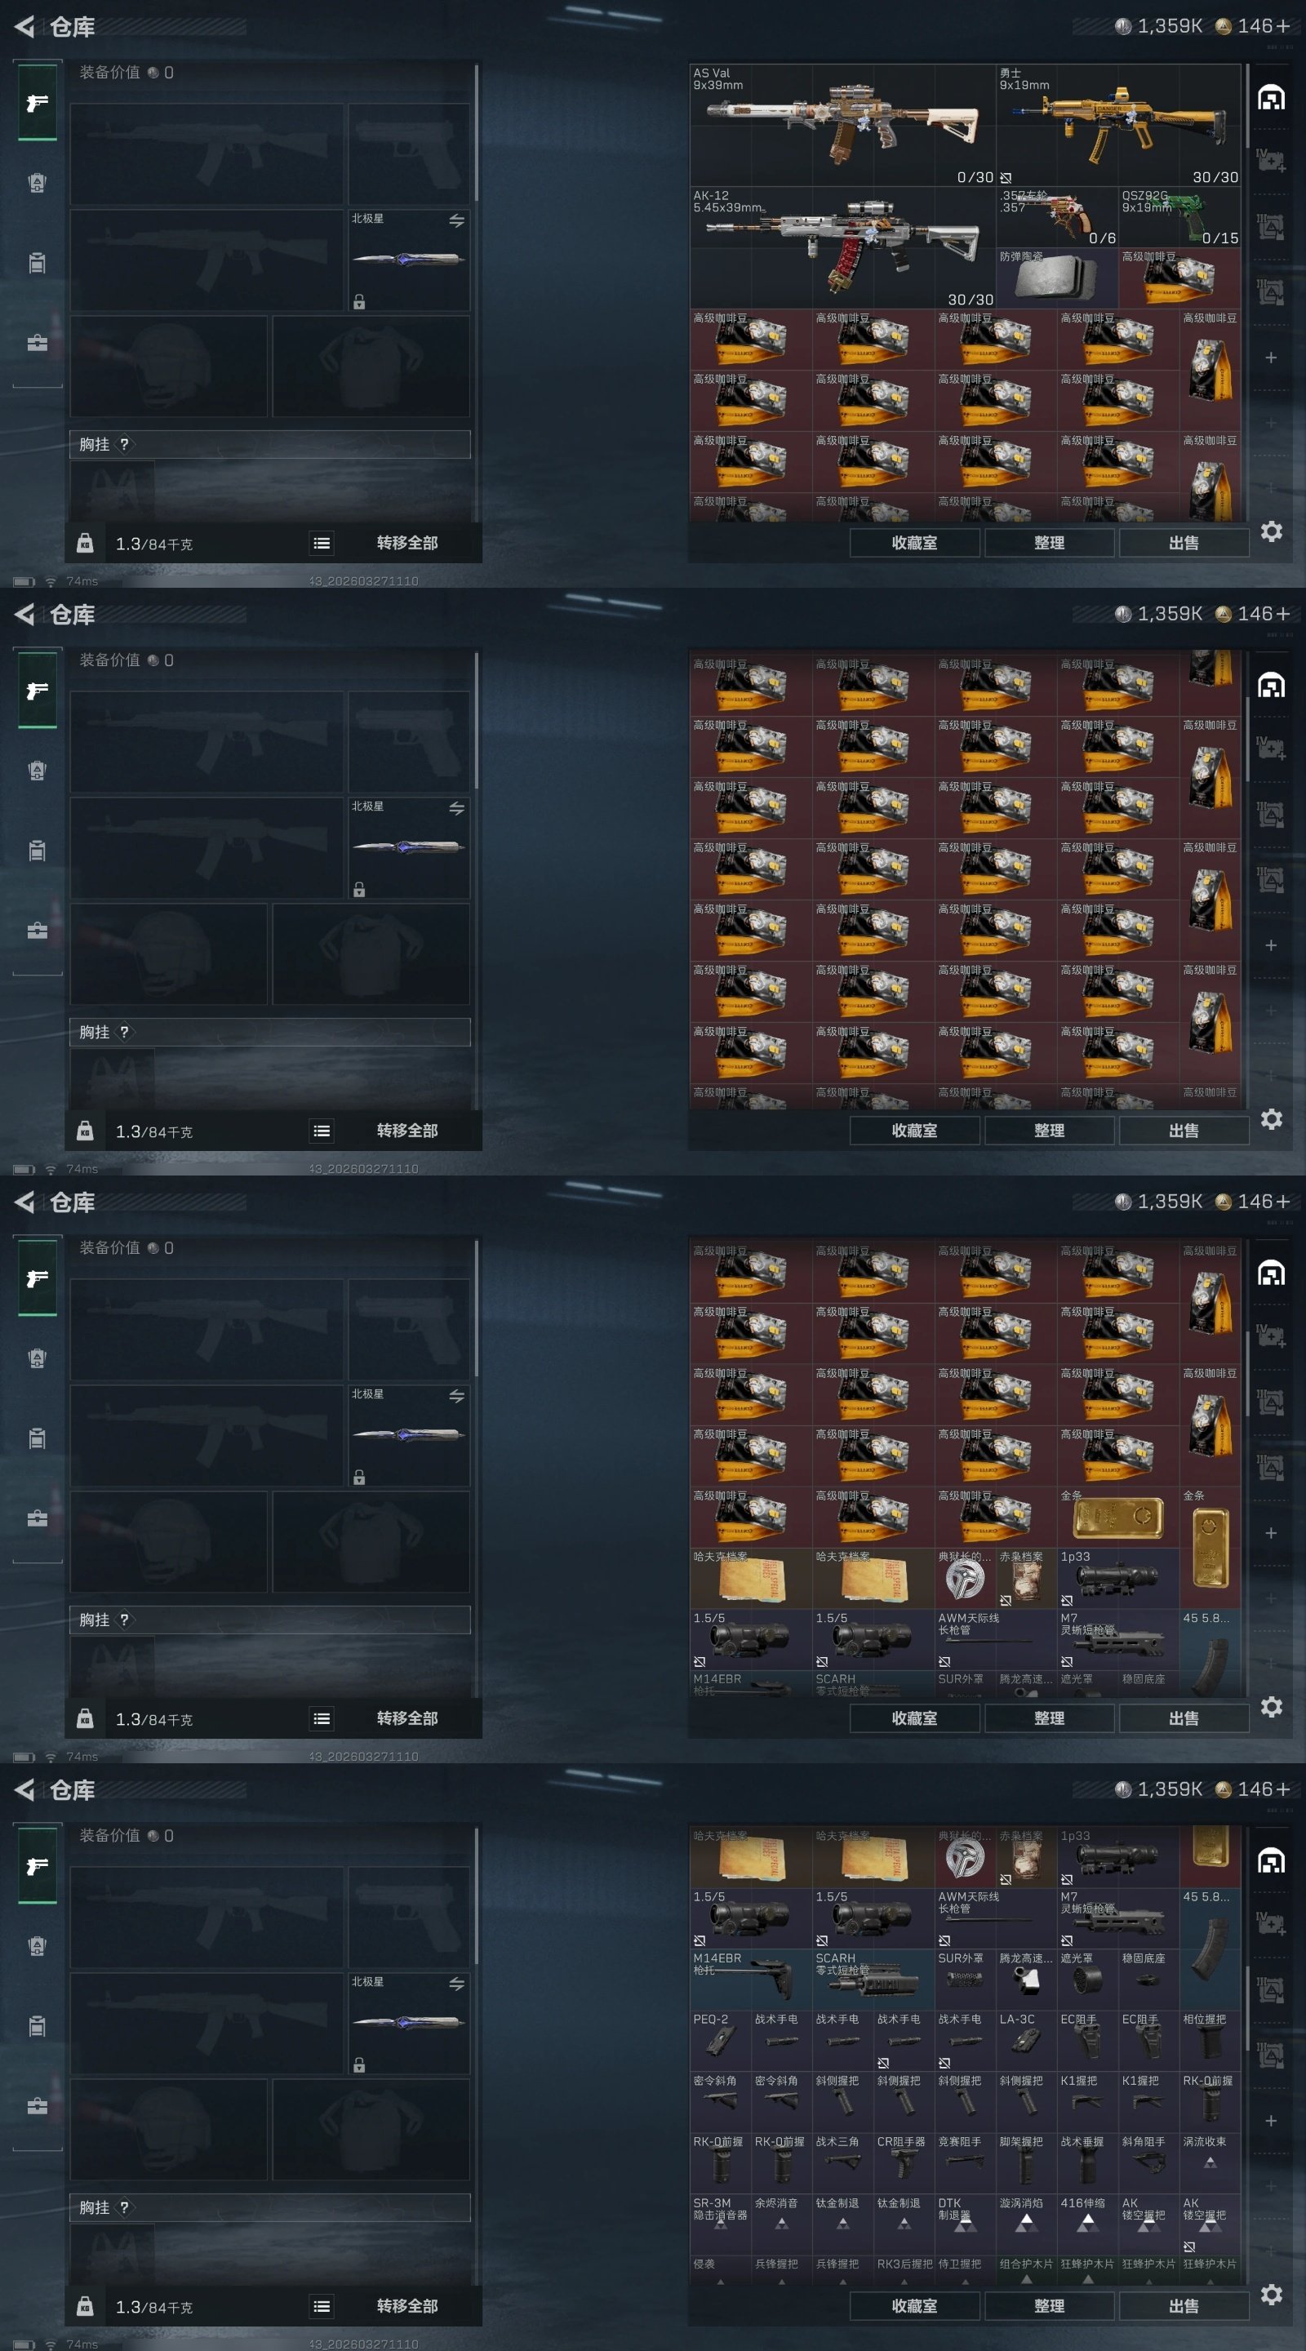The image size is (1306, 2351).
Task: Toggle the swap arrows beside 北极星 knife
Action: (456, 221)
